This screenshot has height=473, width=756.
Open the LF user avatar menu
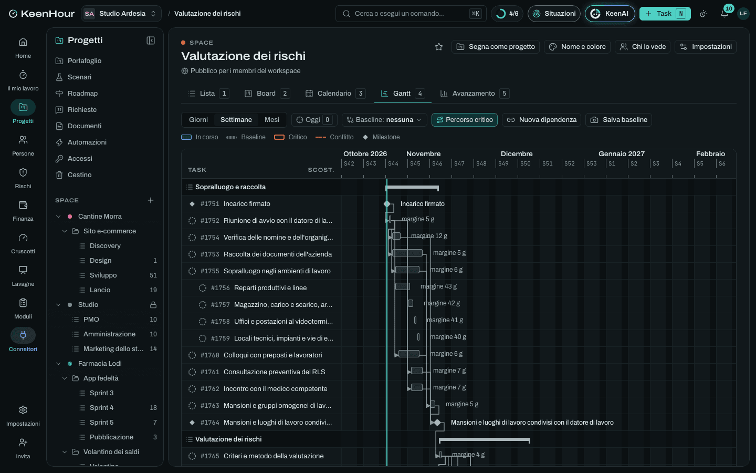[743, 14]
